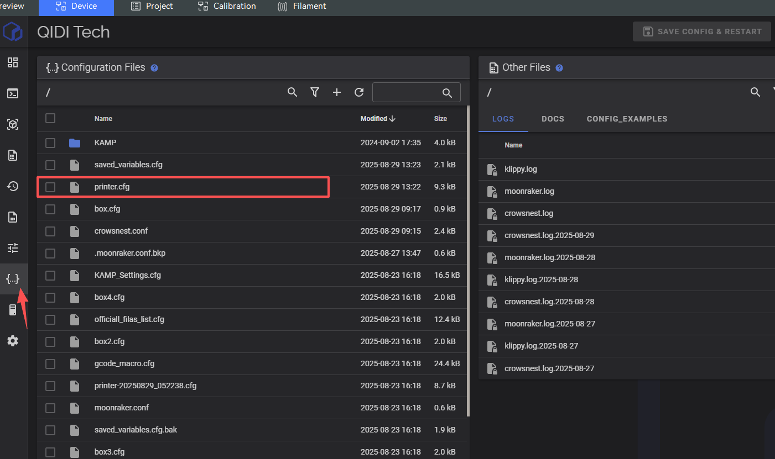Click the refresh icon in Configuration Files

click(359, 92)
